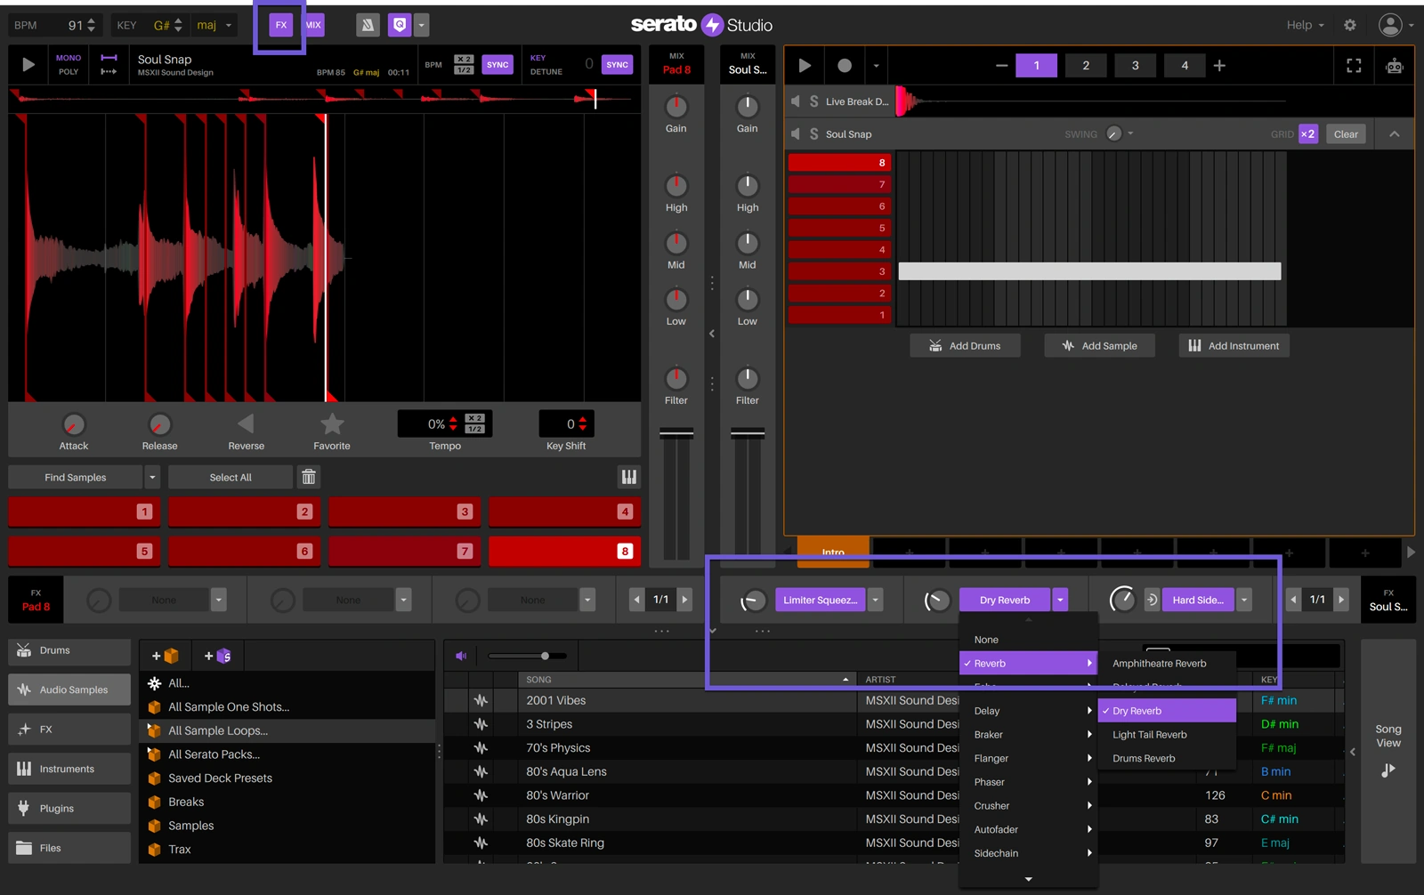Open Find Samples dropdown arrow
The height and width of the screenshot is (895, 1424).
[152, 477]
